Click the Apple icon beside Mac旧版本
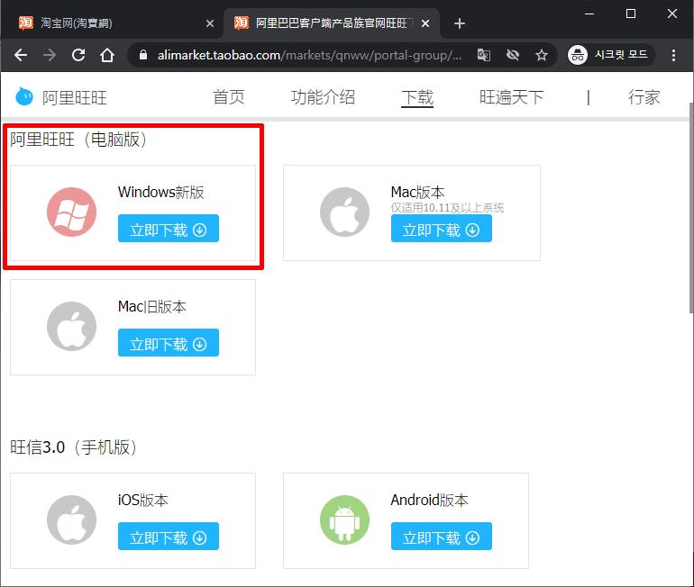 click(x=72, y=326)
